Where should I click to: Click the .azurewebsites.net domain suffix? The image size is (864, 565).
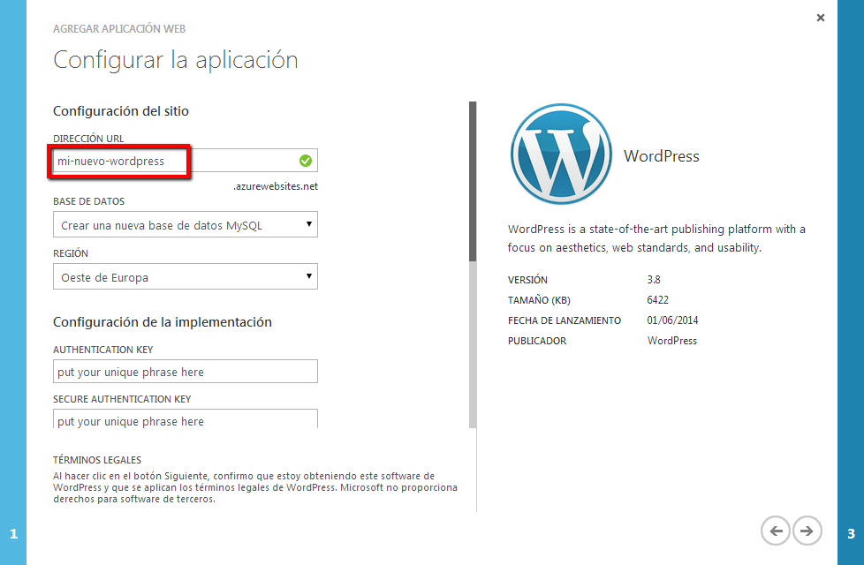275,186
